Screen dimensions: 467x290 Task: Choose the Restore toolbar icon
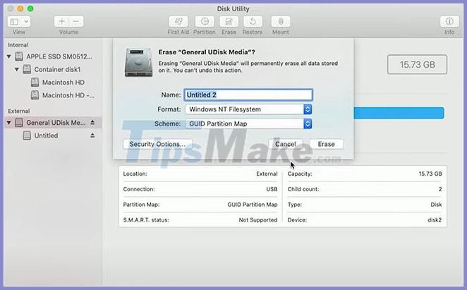click(x=253, y=21)
